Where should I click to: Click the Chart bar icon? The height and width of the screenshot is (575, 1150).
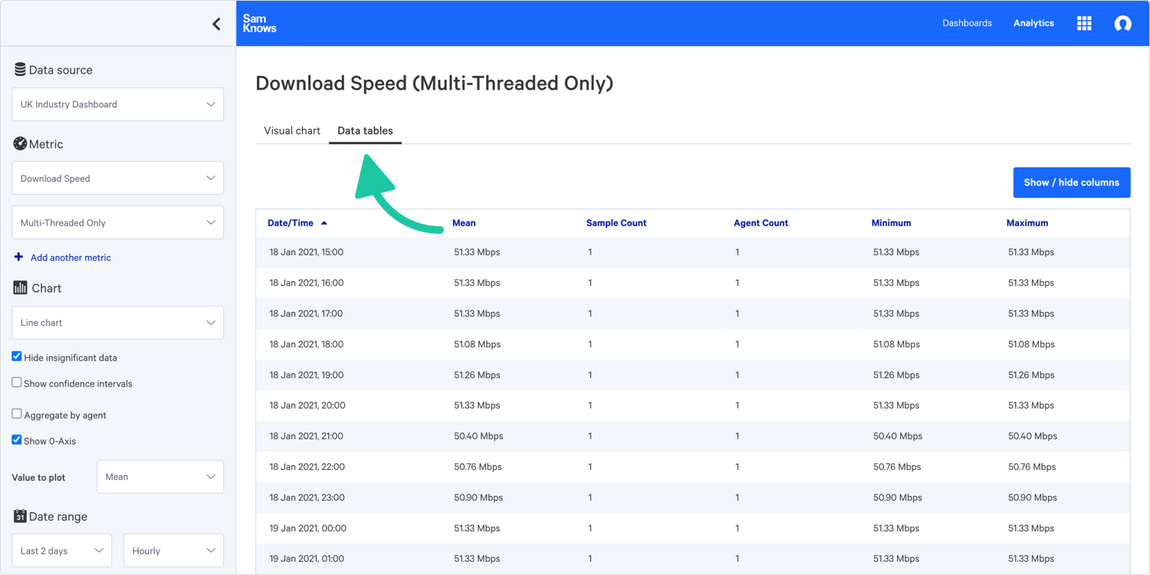coord(20,287)
